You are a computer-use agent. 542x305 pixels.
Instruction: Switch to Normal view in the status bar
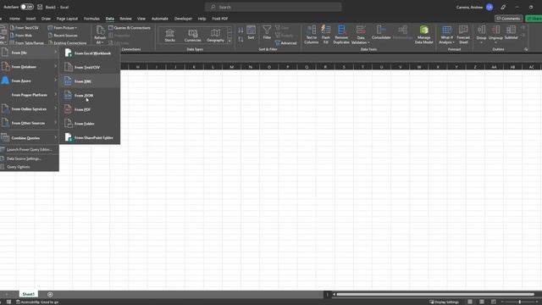[x=470, y=302]
